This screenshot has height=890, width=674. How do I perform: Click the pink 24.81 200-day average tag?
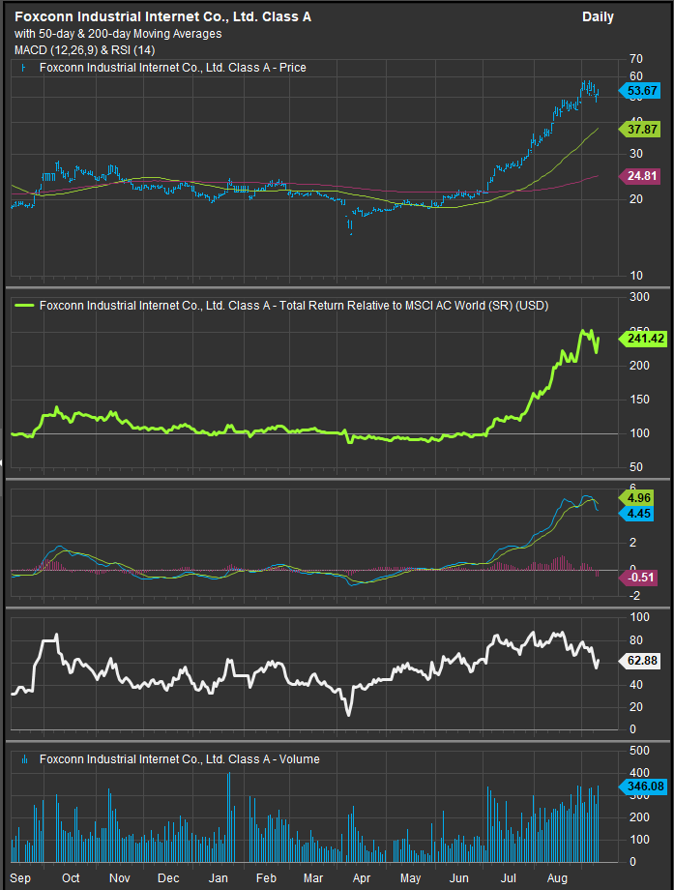(x=642, y=176)
